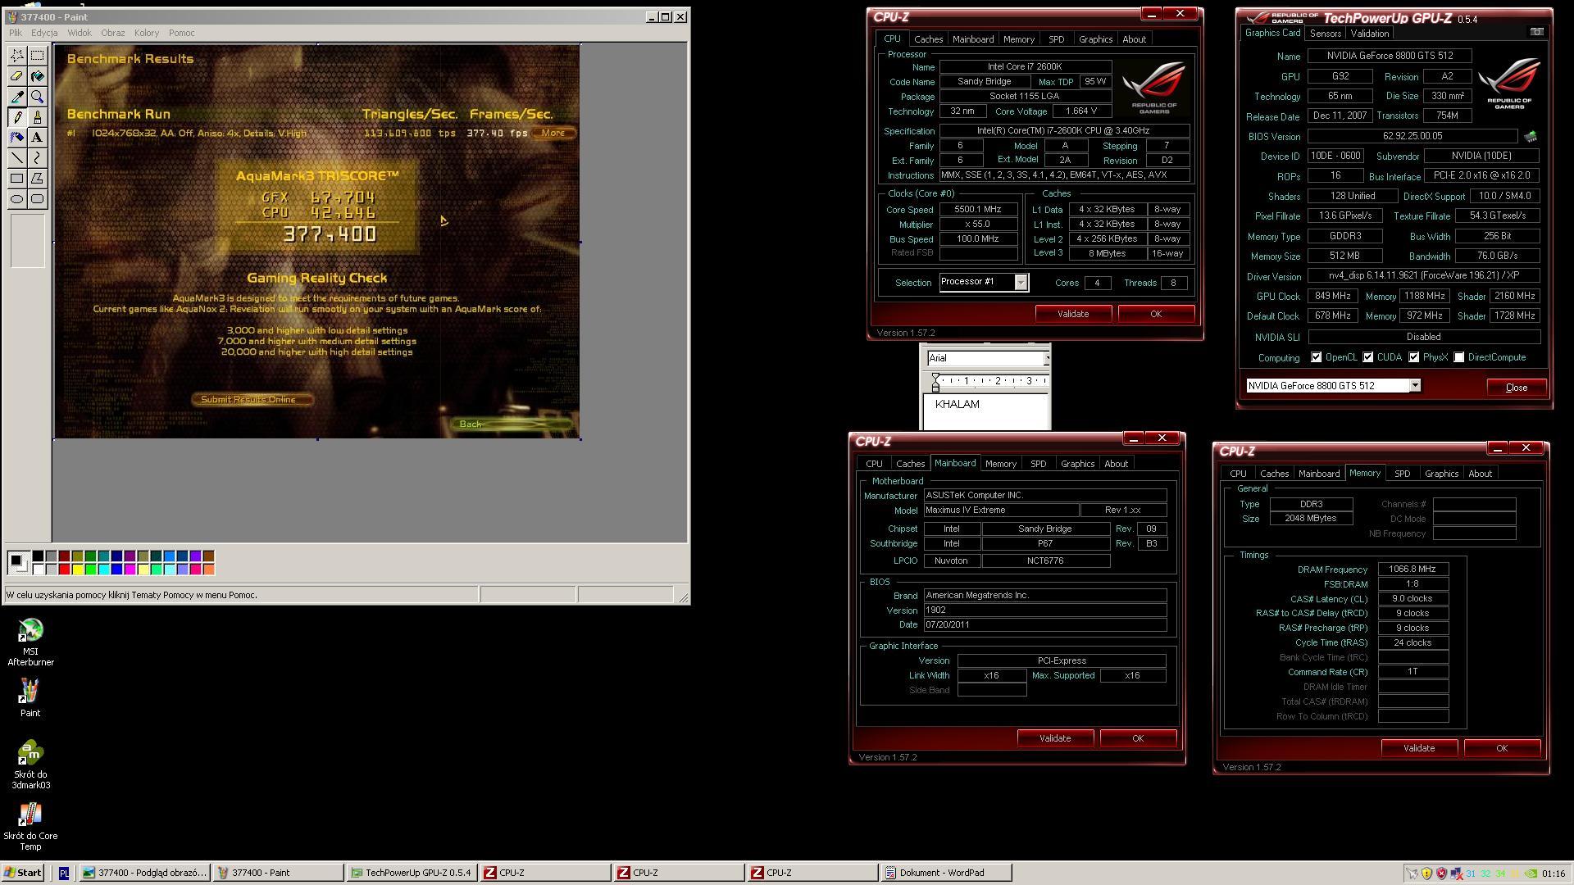The width and height of the screenshot is (1574, 885).
Task: Switch to the Validation tab in GPU-Z
Action: [x=1369, y=34]
